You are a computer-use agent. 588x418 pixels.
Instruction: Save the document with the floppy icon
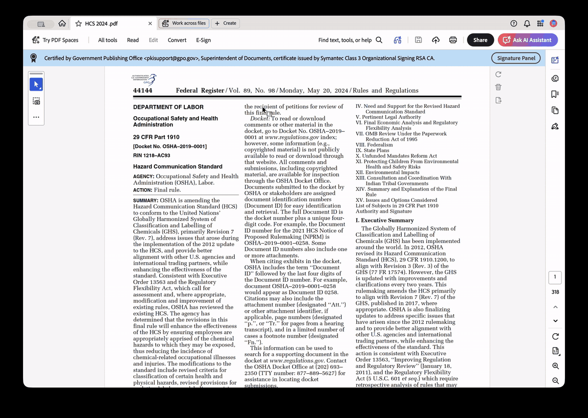coord(418,40)
